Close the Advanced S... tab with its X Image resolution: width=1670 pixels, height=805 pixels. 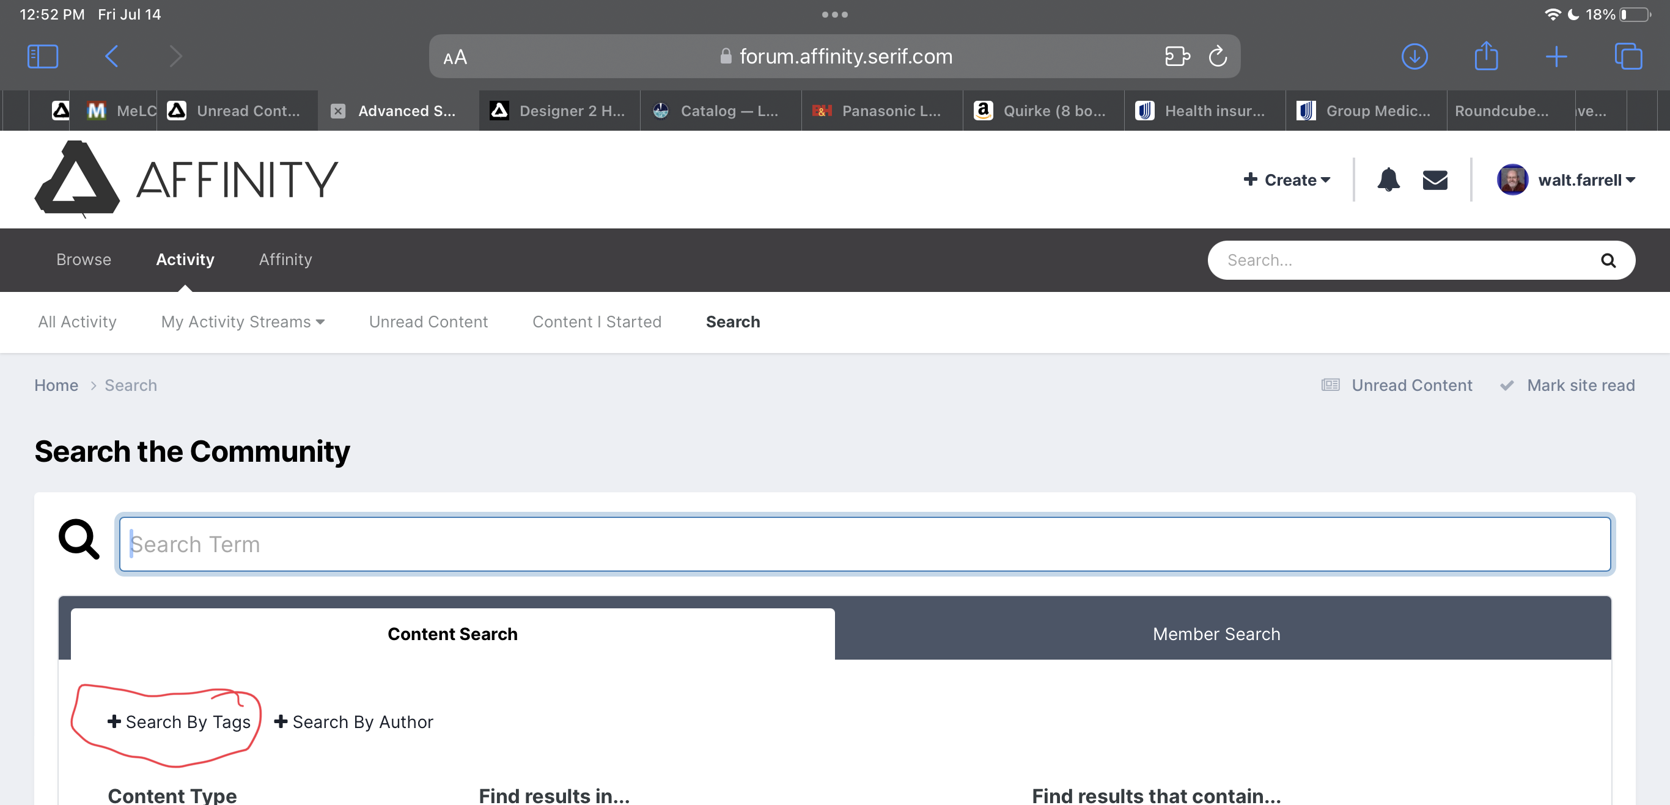[338, 111]
